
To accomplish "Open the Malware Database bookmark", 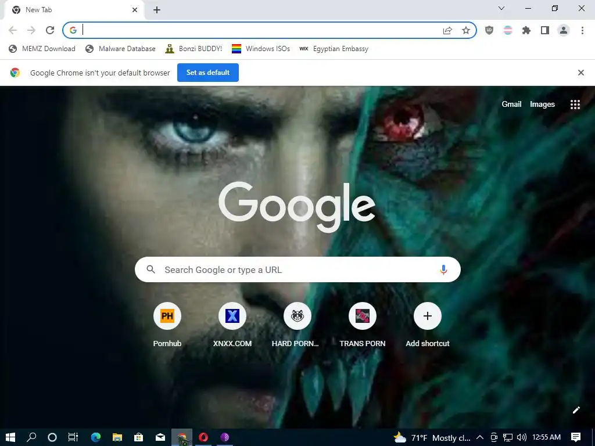I will point(120,49).
